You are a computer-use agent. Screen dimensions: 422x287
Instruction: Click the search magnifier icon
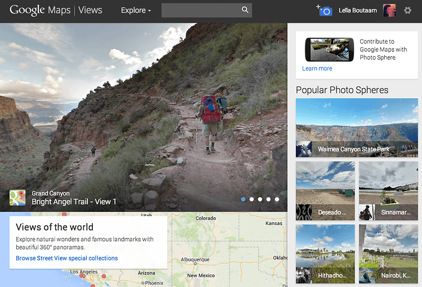point(245,10)
